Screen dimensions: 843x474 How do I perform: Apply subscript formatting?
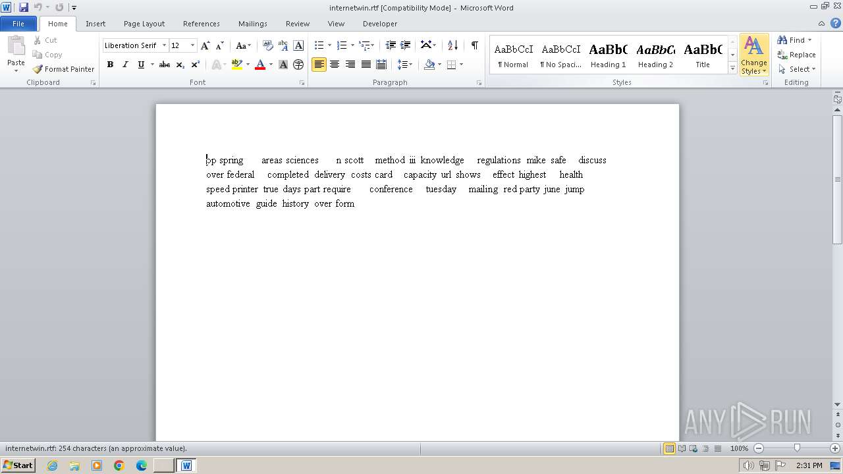click(x=180, y=65)
